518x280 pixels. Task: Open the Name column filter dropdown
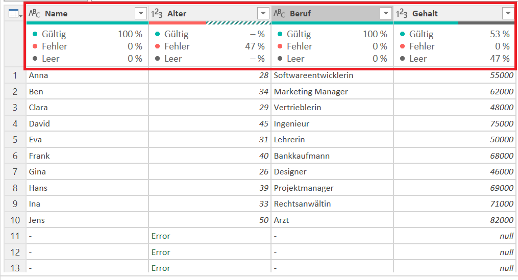(141, 14)
